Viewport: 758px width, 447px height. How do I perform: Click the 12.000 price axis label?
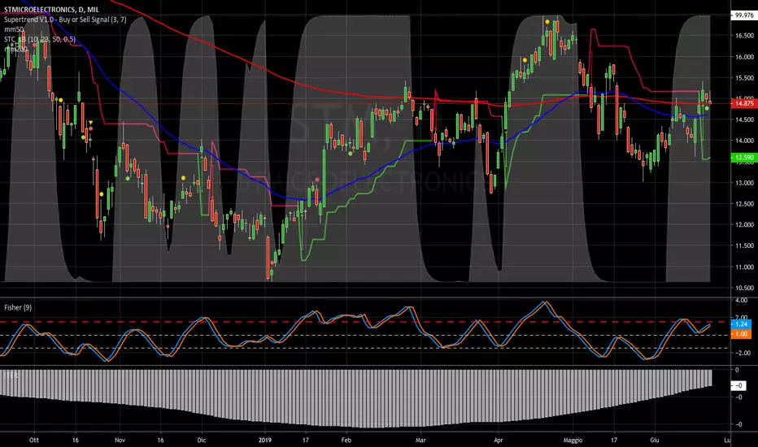pos(744,224)
